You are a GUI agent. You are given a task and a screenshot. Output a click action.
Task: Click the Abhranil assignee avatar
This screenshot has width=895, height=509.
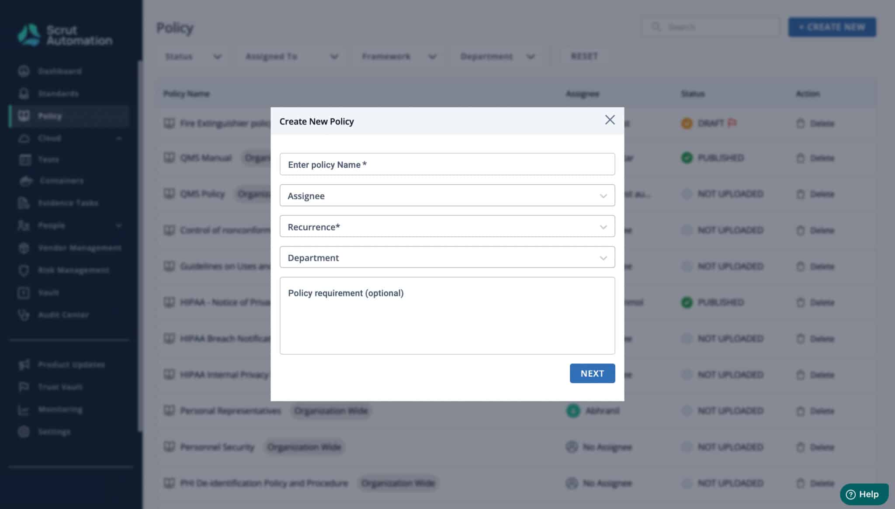tap(573, 411)
